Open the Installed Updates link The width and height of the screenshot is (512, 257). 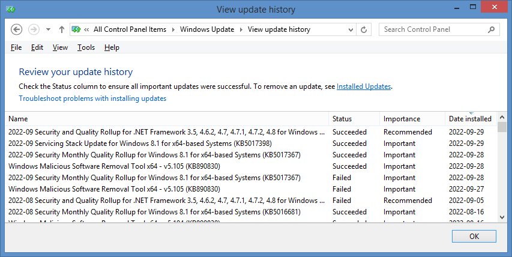364,86
